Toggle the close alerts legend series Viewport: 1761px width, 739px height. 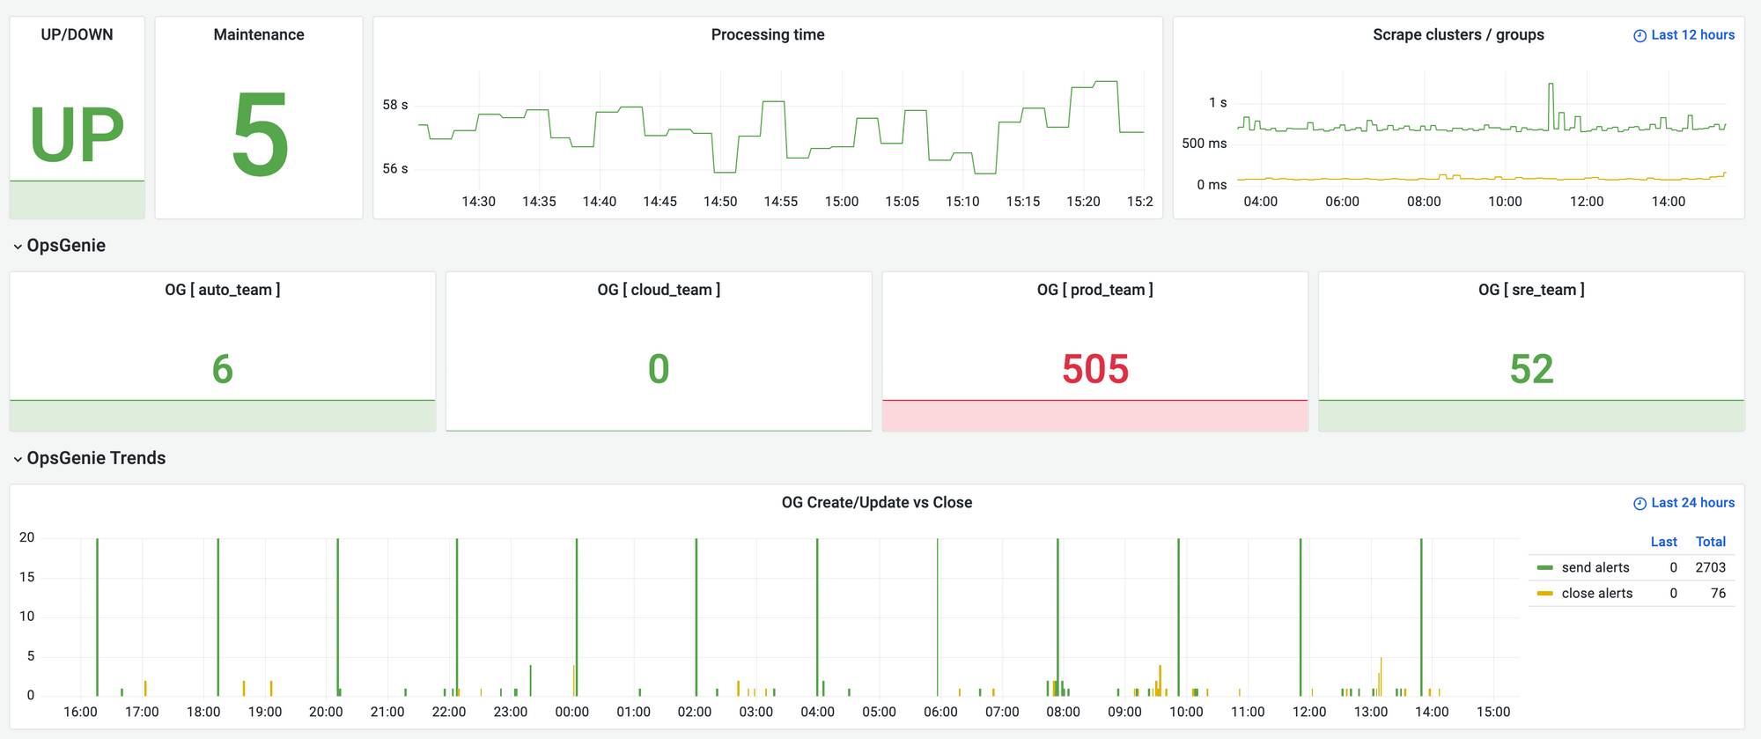coord(1597,594)
